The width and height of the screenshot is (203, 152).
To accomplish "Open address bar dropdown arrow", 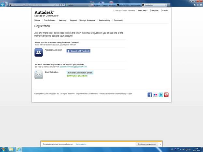I will point(57,5).
